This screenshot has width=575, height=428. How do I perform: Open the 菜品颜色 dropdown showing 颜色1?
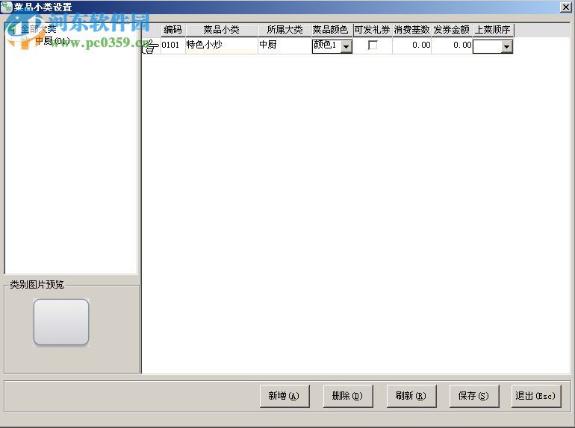tap(346, 46)
